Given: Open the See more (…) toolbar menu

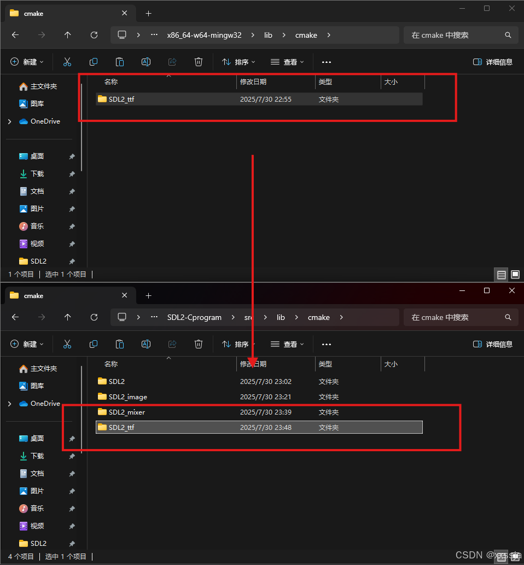Looking at the screenshot, I should tap(327, 61).
